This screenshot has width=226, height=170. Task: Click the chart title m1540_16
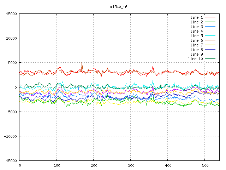click(x=119, y=7)
